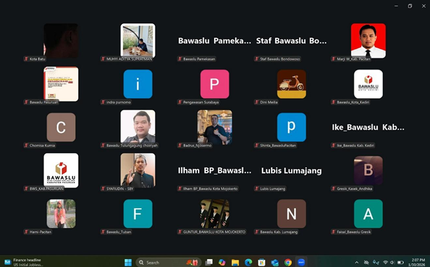Select Kota Batu's dark video tile

tap(61, 41)
